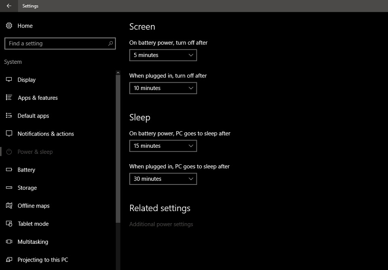Click the Apps & features list icon
This screenshot has width=388, height=270.
click(9, 98)
